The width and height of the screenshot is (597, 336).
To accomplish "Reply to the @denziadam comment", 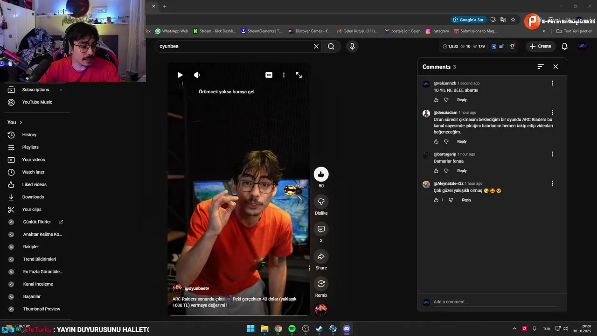I will (462, 141).
